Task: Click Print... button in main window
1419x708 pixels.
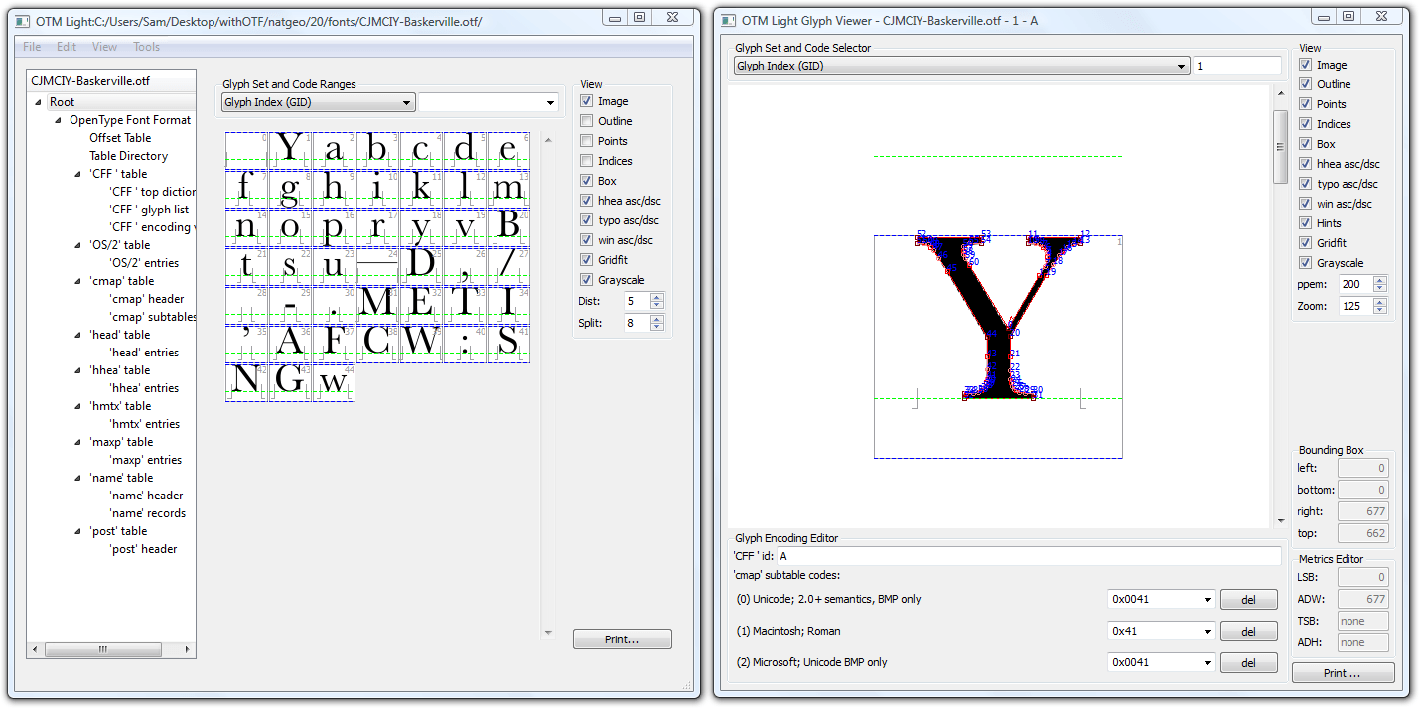Action: [622, 639]
